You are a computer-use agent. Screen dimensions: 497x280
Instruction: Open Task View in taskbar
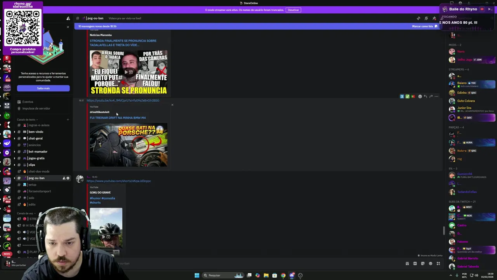tap(249, 275)
